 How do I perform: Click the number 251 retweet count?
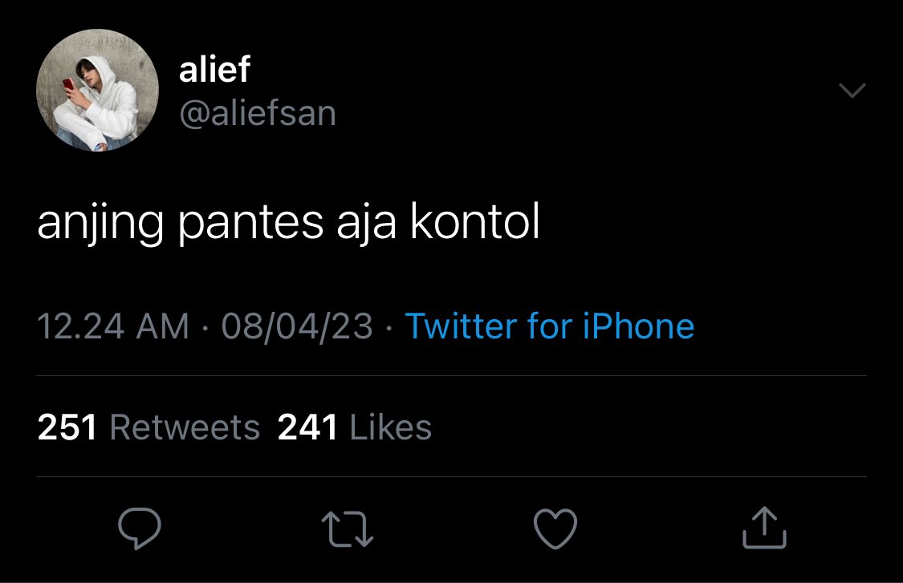pyautogui.click(x=67, y=427)
